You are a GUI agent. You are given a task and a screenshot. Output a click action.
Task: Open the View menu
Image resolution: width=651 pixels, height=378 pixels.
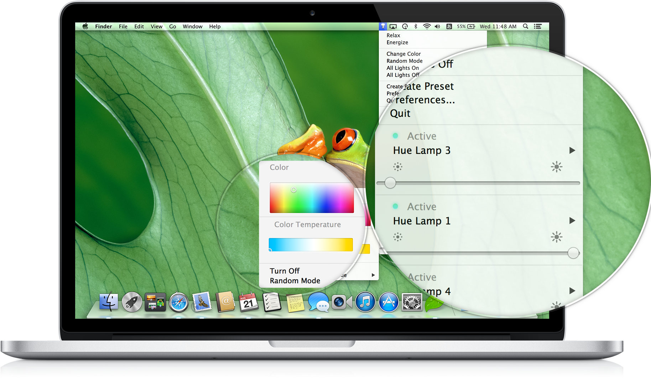(x=156, y=26)
